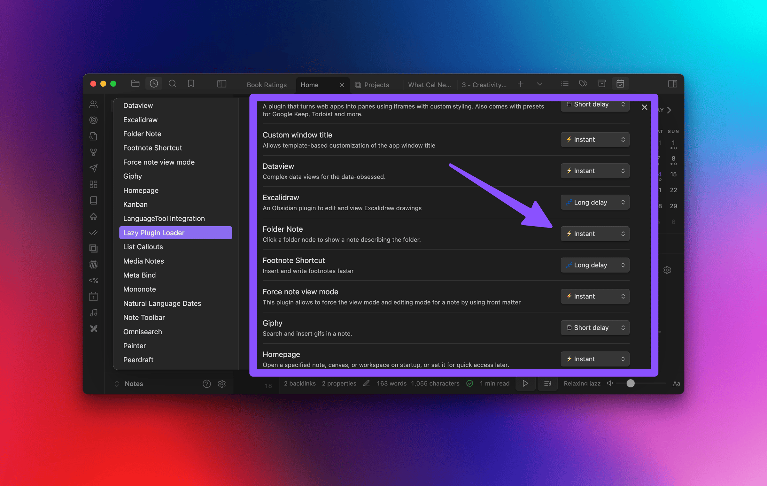Open bookmarks icon in top toolbar

coord(191,84)
